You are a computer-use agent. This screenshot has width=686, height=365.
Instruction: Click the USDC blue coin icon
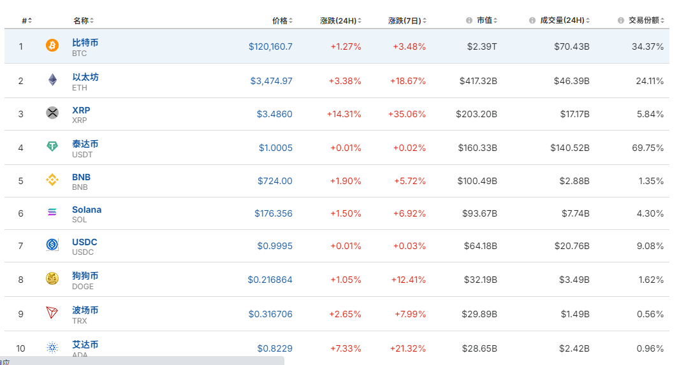(x=52, y=245)
